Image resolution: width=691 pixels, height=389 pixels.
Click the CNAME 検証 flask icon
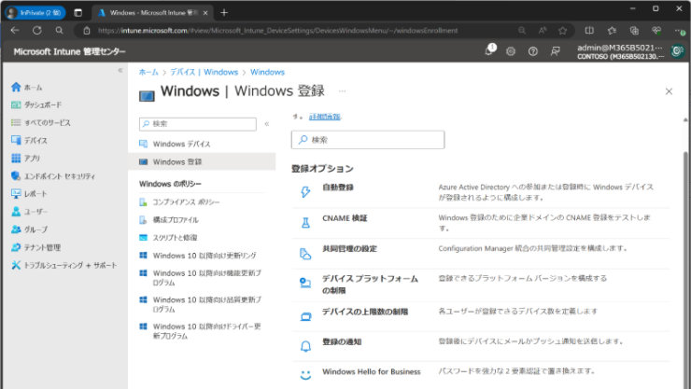pos(305,223)
